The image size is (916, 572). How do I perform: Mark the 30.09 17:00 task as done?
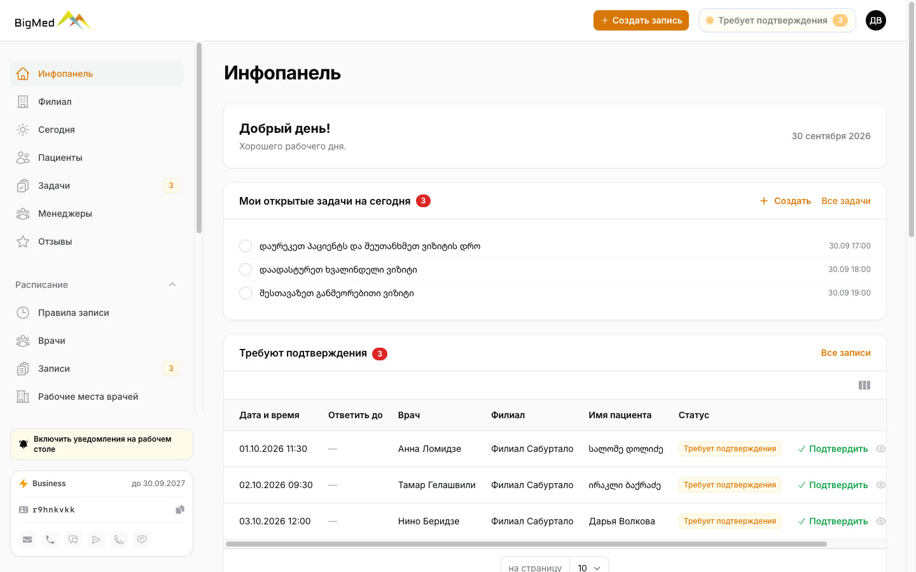[x=246, y=246]
